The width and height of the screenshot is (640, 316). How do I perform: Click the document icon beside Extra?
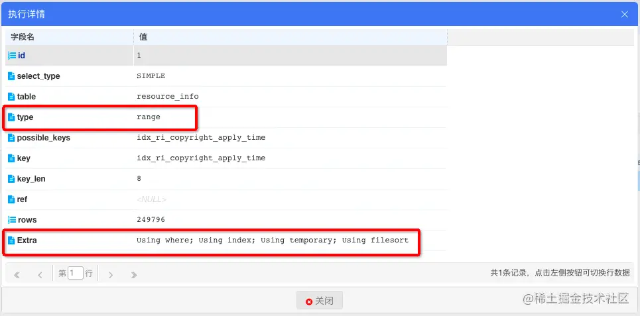11,240
